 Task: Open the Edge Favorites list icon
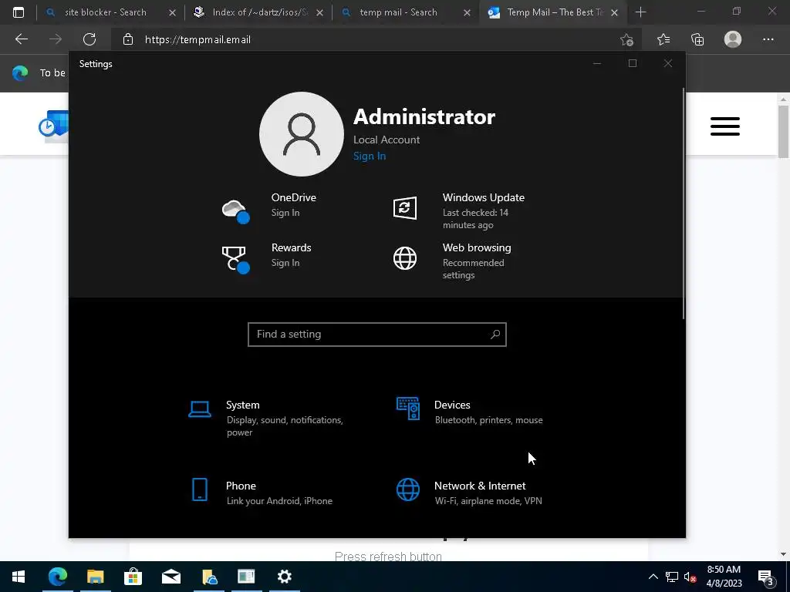(x=663, y=39)
